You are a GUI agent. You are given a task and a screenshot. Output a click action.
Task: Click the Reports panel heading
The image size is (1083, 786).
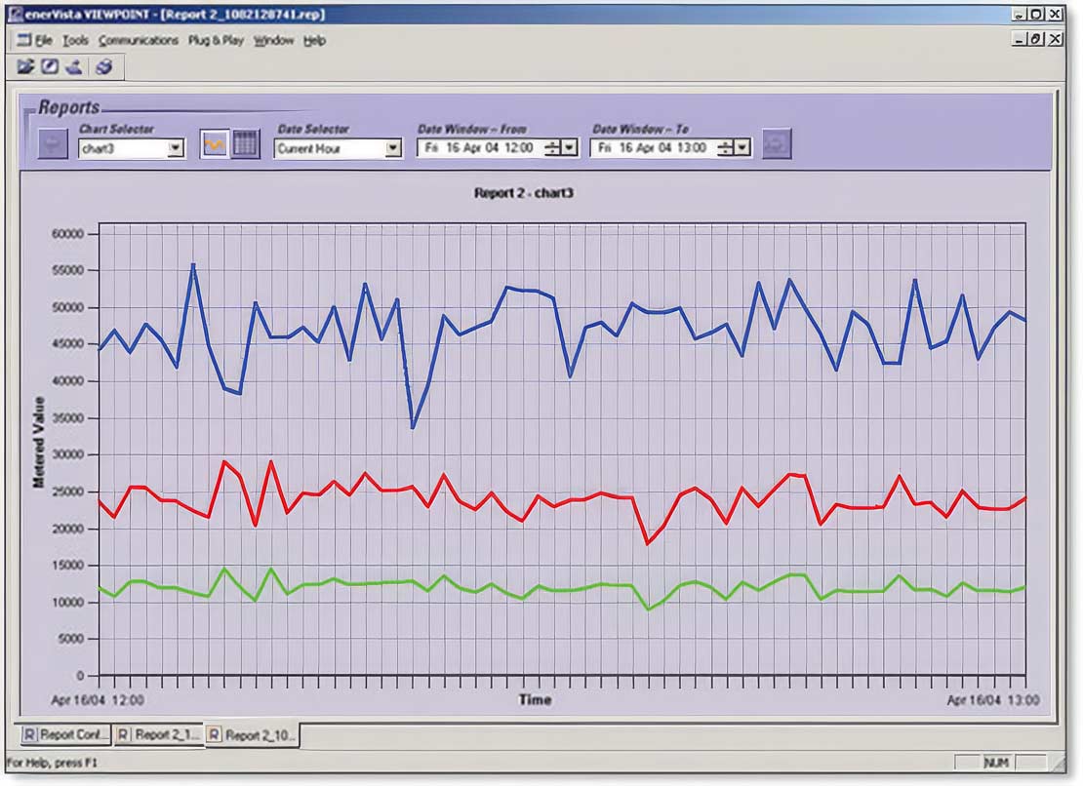[x=68, y=107]
